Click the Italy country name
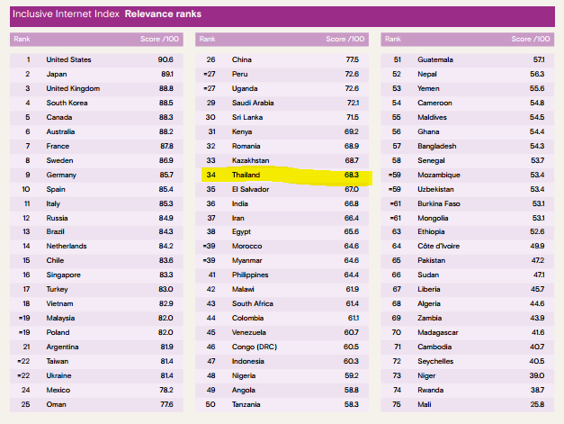564x424 pixels. (53, 203)
